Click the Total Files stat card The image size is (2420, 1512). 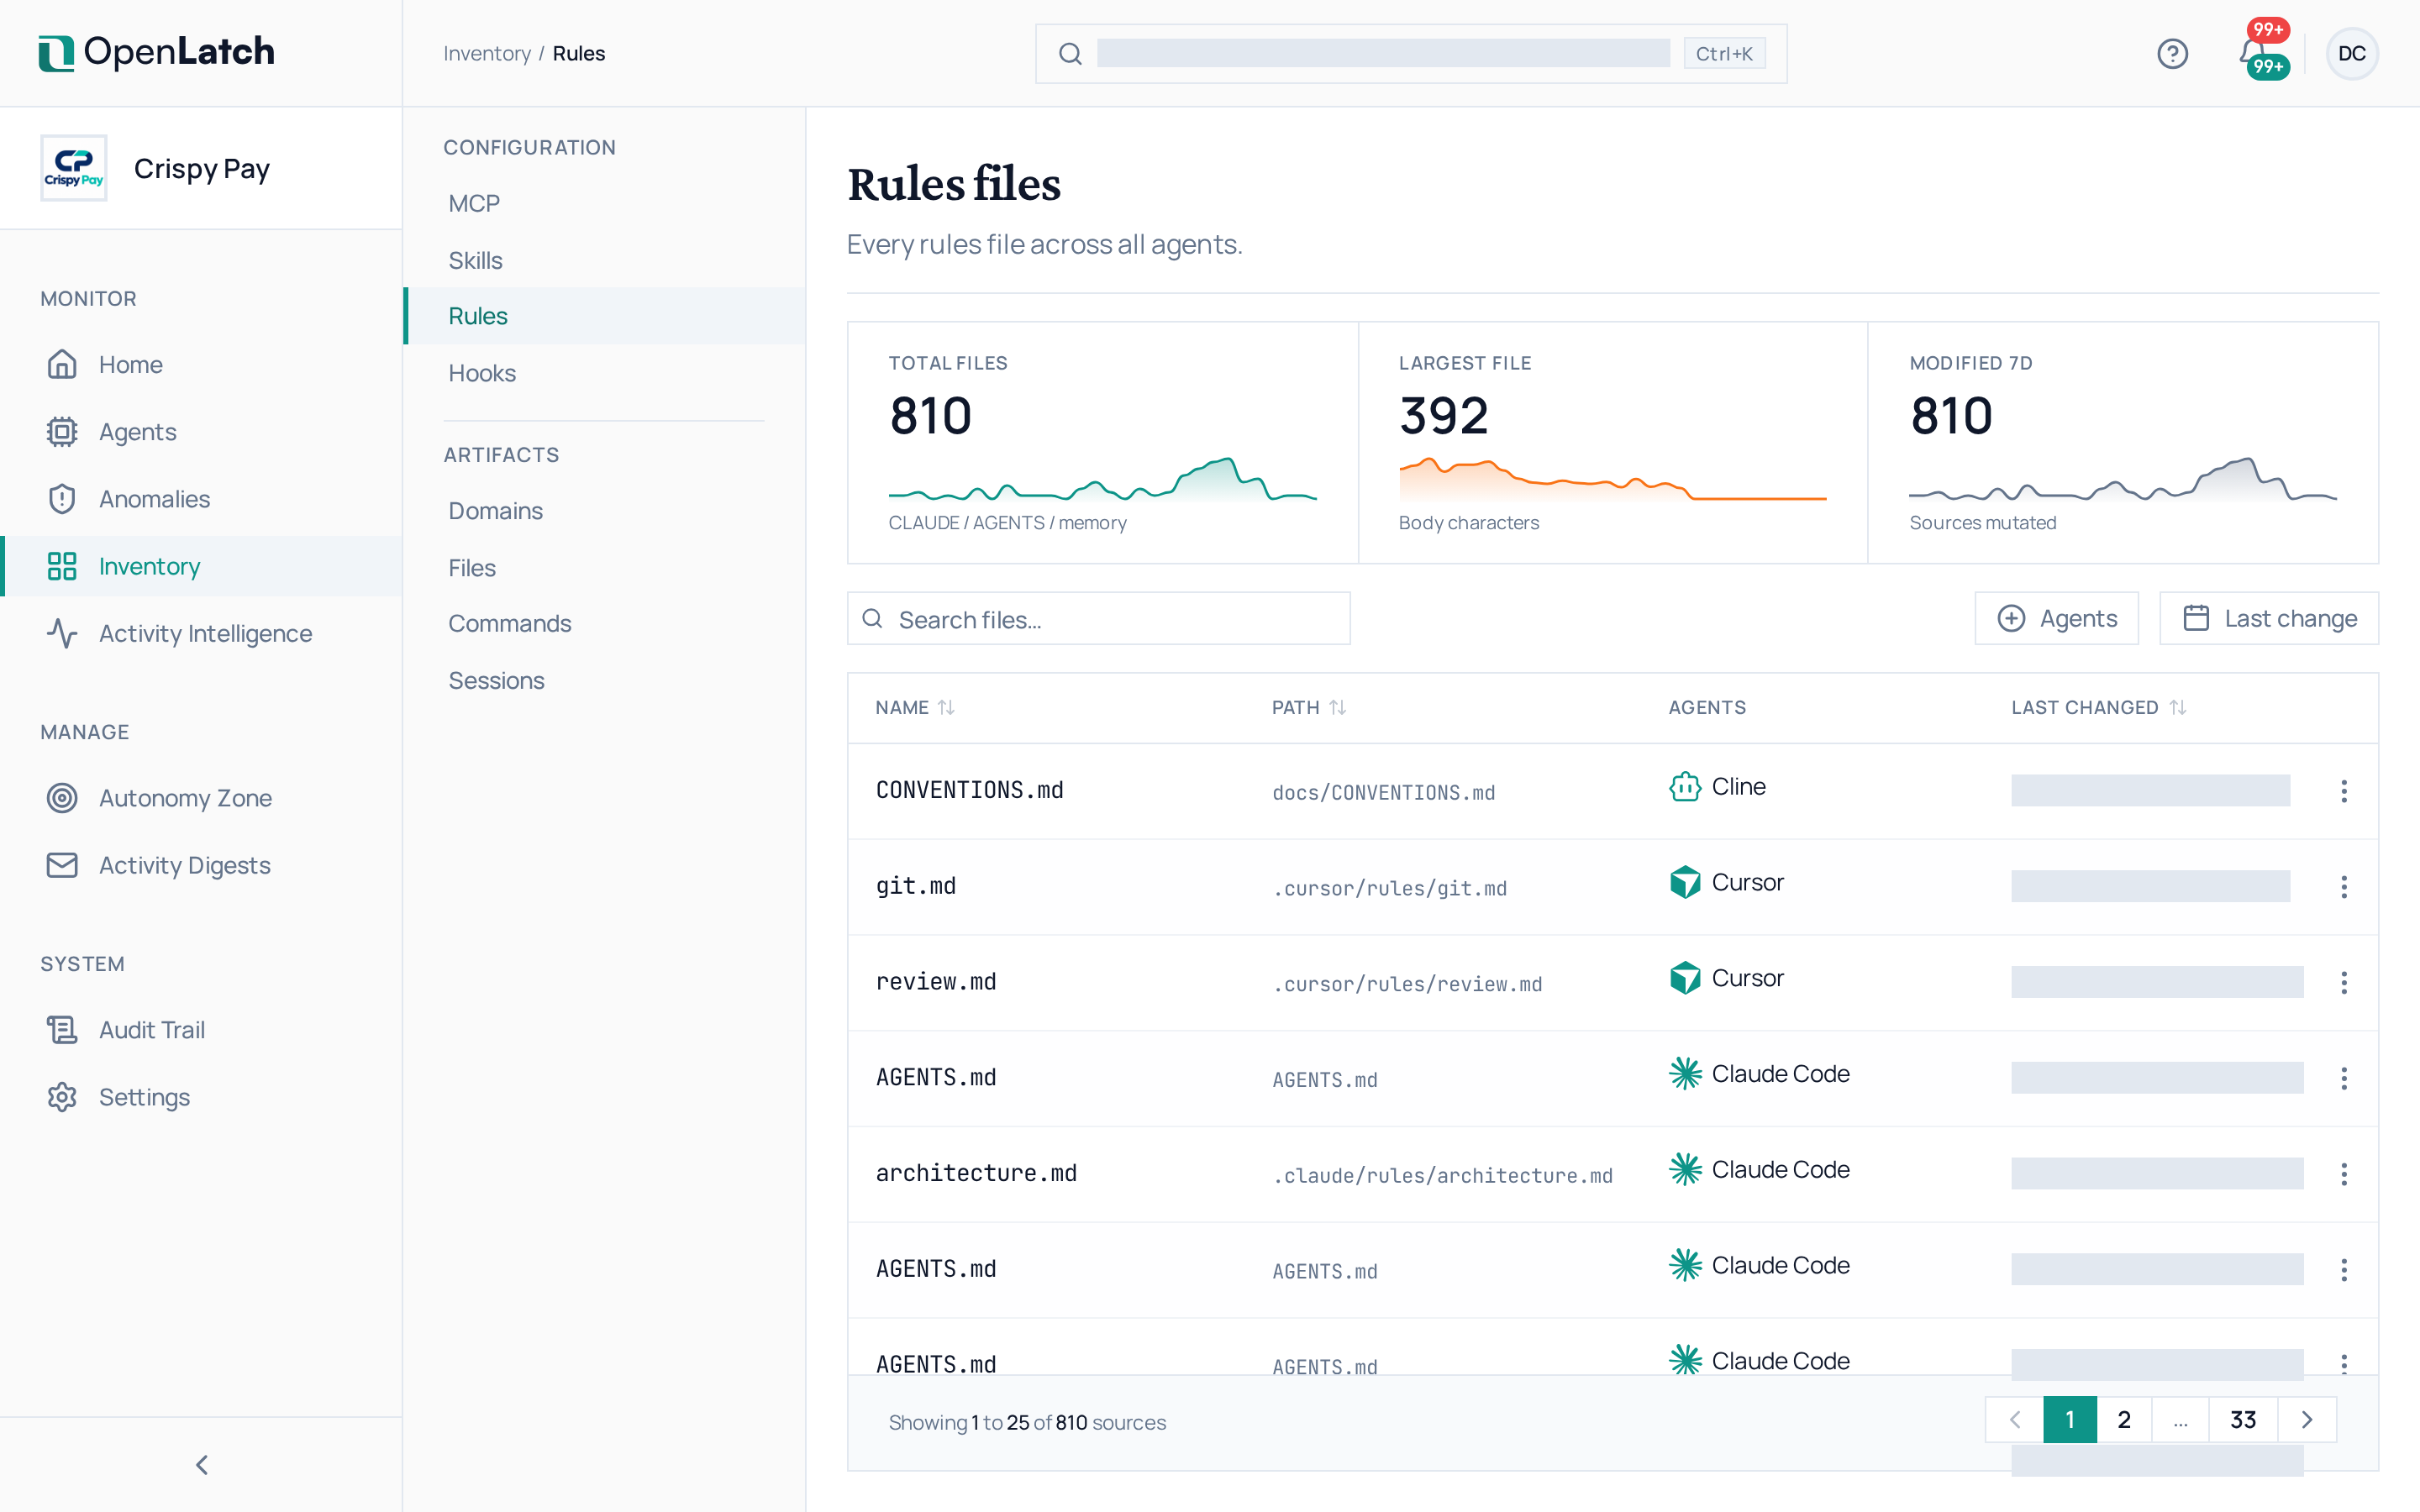pyautogui.click(x=1102, y=442)
